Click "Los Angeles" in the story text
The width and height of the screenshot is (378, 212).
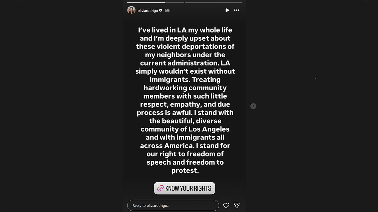point(209,129)
